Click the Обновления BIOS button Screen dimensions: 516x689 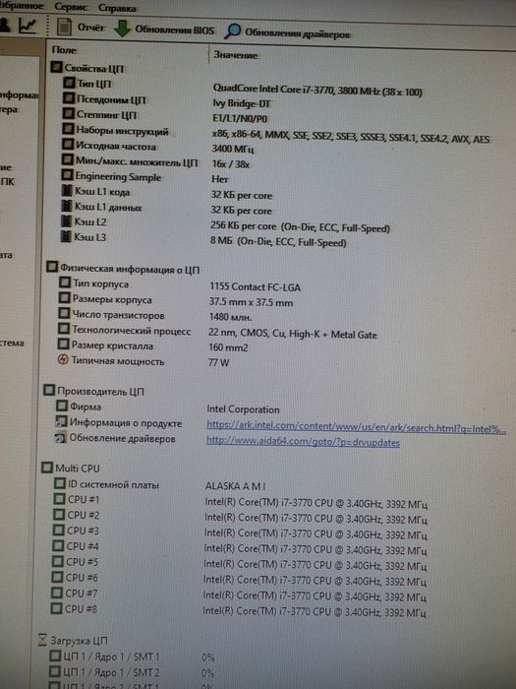[164, 29]
